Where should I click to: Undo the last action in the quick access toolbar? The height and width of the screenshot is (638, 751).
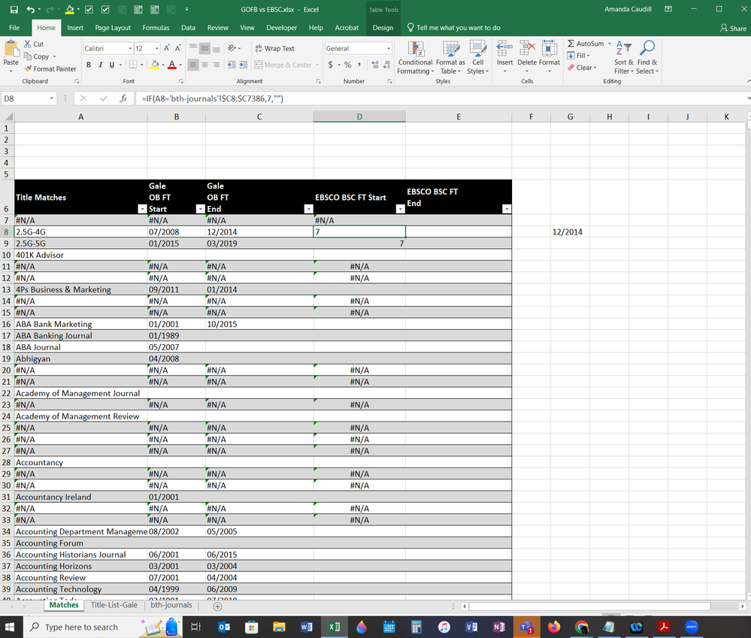30,9
